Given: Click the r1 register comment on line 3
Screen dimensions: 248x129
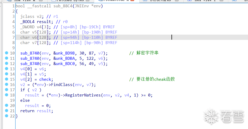Looking at the screenshot, I should click(56, 17).
